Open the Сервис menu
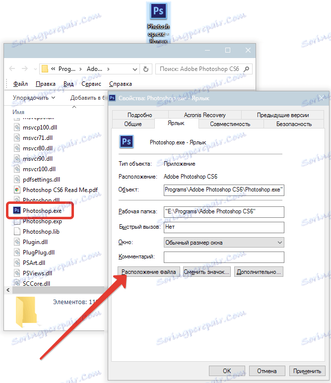Viewport: 331px width, 383px height. (91, 84)
